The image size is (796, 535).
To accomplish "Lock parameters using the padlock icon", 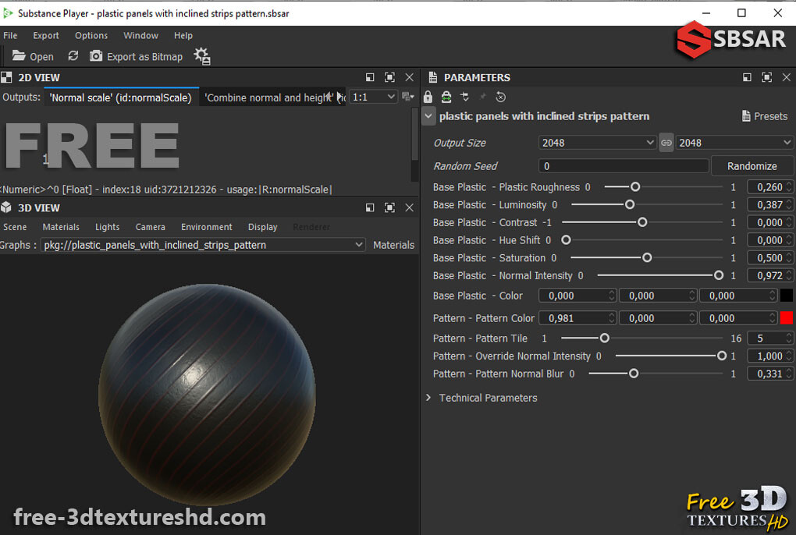I will (x=428, y=97).
